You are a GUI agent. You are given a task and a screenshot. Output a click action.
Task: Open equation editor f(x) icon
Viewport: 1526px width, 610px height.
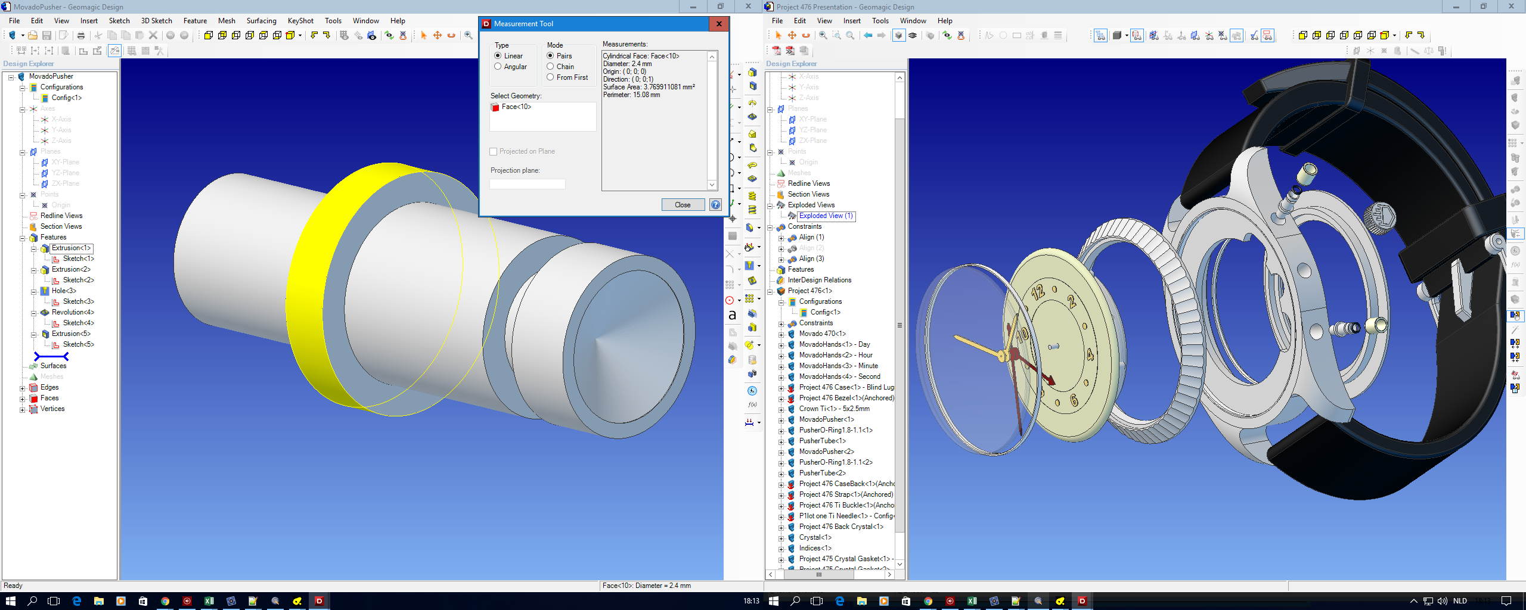point(752,405)
